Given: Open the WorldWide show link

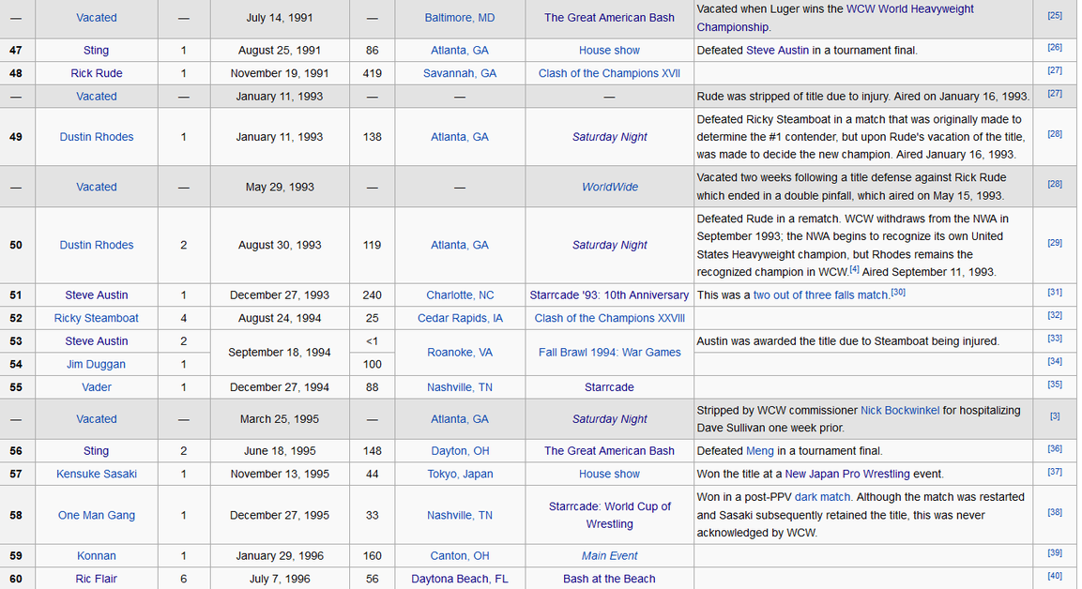Looking at the screenshot, I should [x=609, y=187].
